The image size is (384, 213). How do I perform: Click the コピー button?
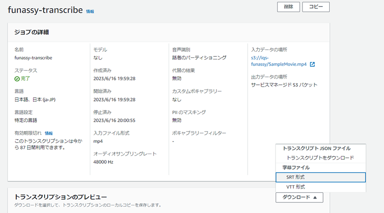coord(316,7)
